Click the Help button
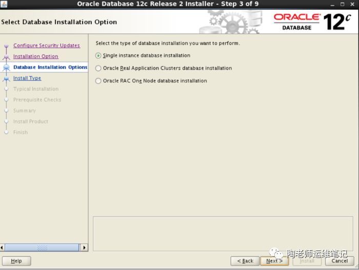 point(16,261)
